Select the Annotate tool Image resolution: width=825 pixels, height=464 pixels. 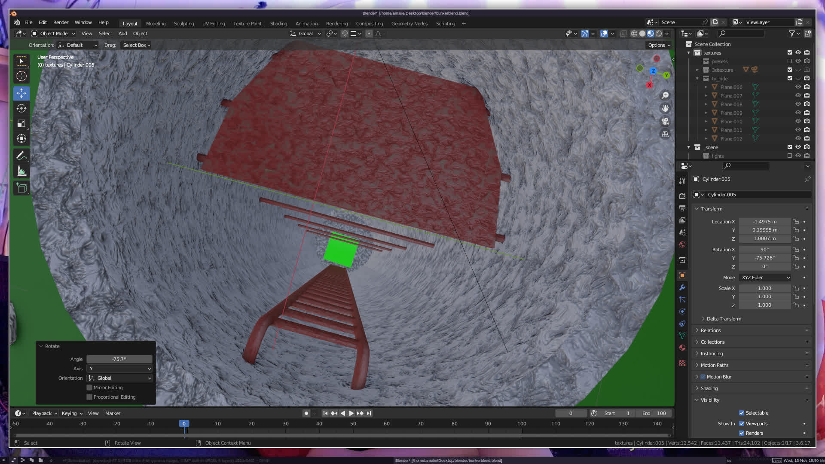click(21, 156)
